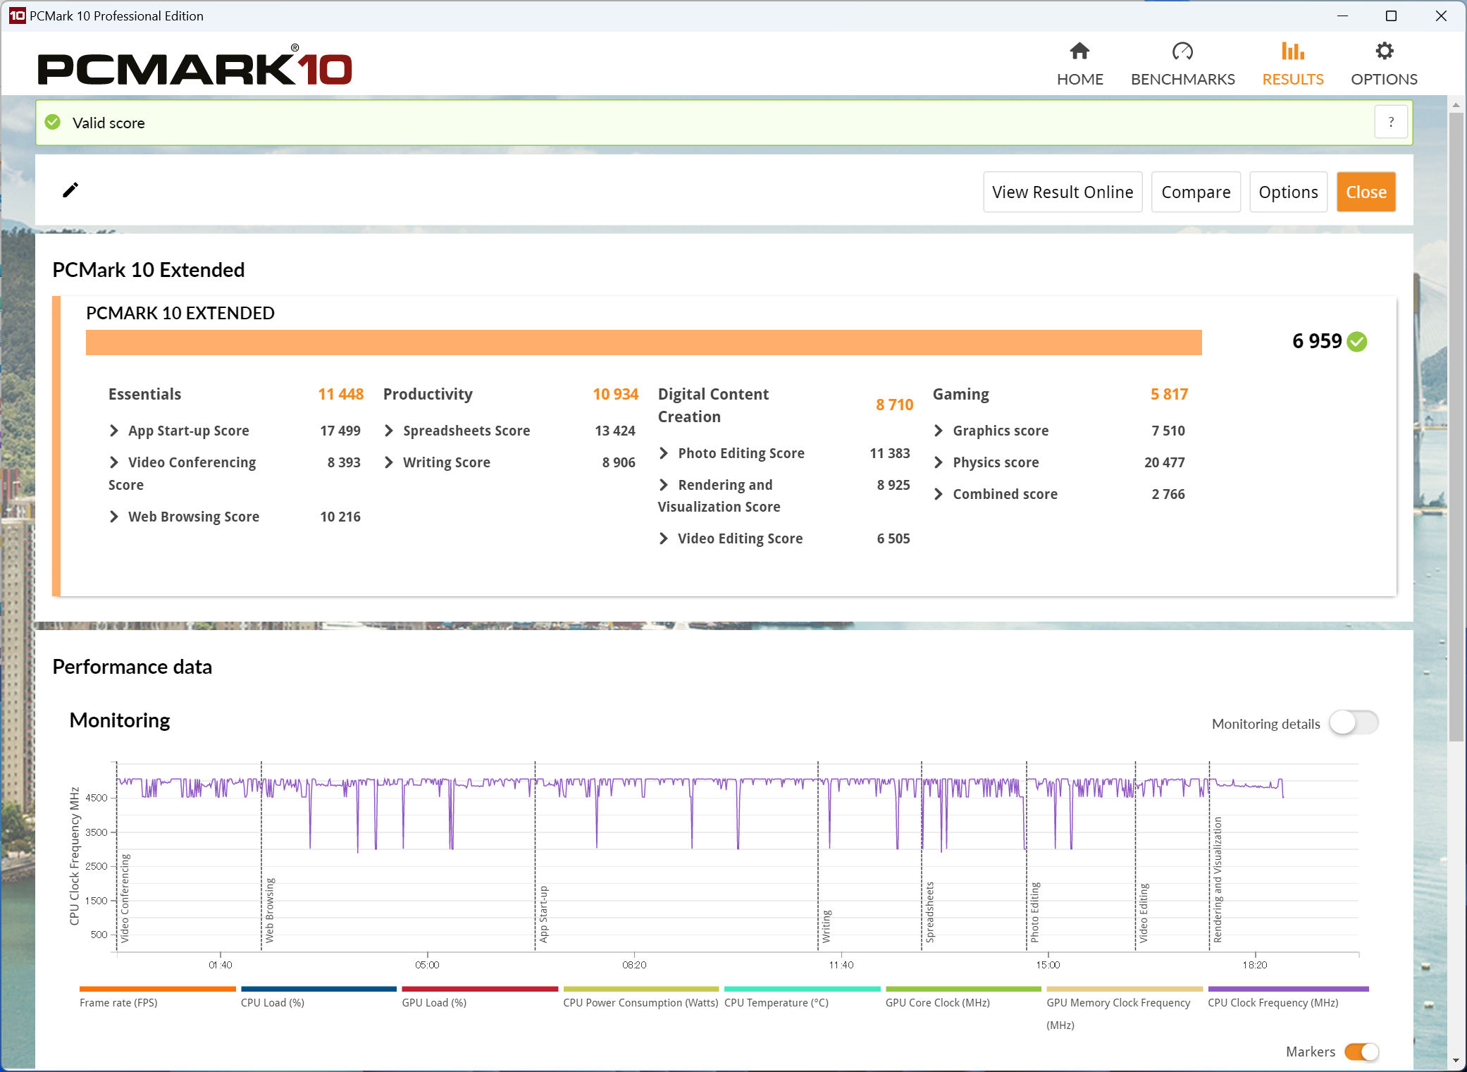
Task: Expand the Spreadsheets Score row
Action: pyautogui.click(x=389, y=431)
